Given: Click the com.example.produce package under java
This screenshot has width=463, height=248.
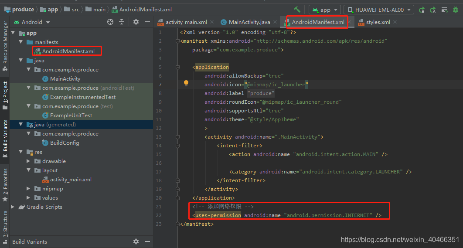Looking at the screenshot, I should click(x=70, y=69).
